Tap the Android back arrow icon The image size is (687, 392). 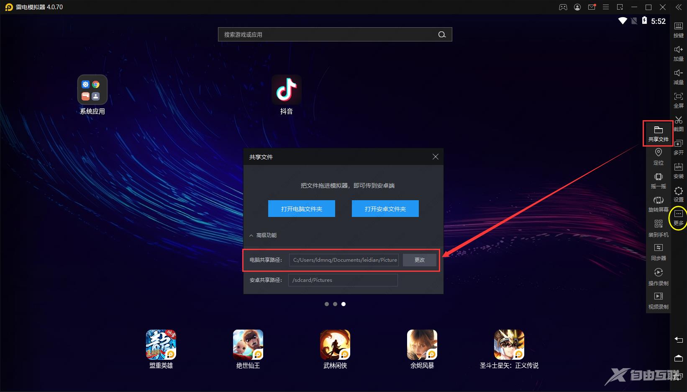click(678, 340)
